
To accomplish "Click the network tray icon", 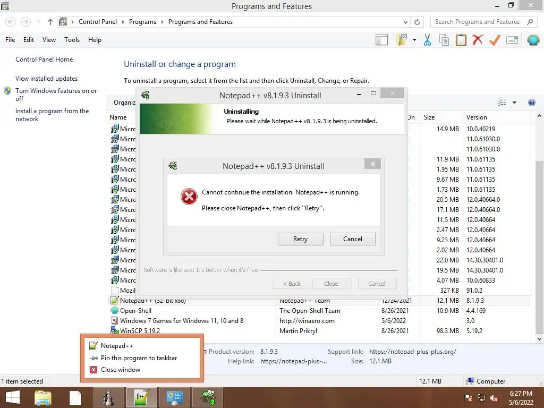I will (481, 398).
